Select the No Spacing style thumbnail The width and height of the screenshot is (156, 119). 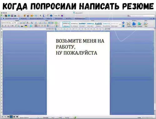click(x=74, y=24)
